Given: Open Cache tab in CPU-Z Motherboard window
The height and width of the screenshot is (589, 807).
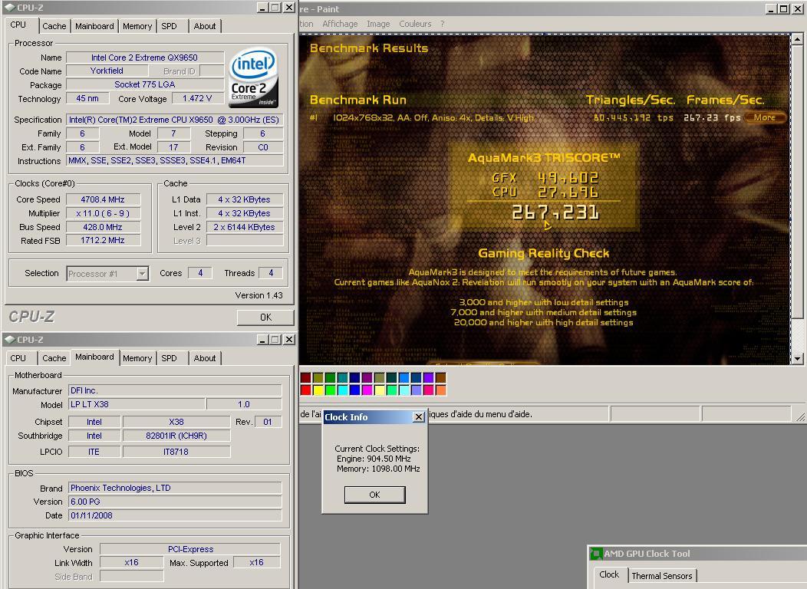Looking at the screenshot, I should click(x=54, y=358).
